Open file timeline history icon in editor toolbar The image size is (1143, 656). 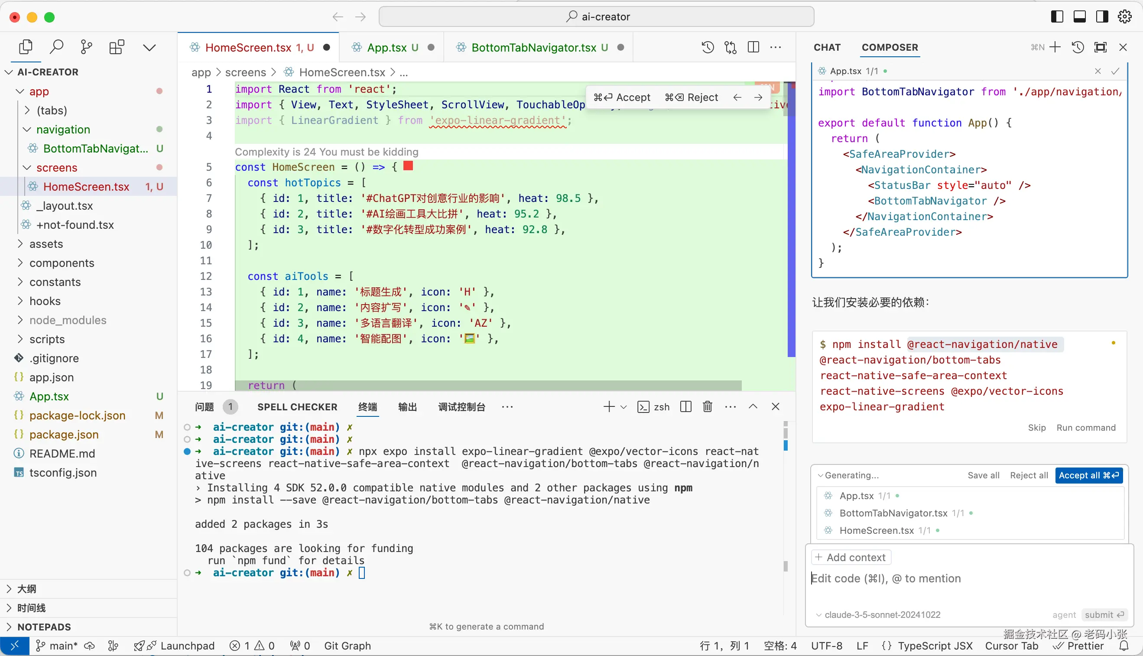coord(708,47)
